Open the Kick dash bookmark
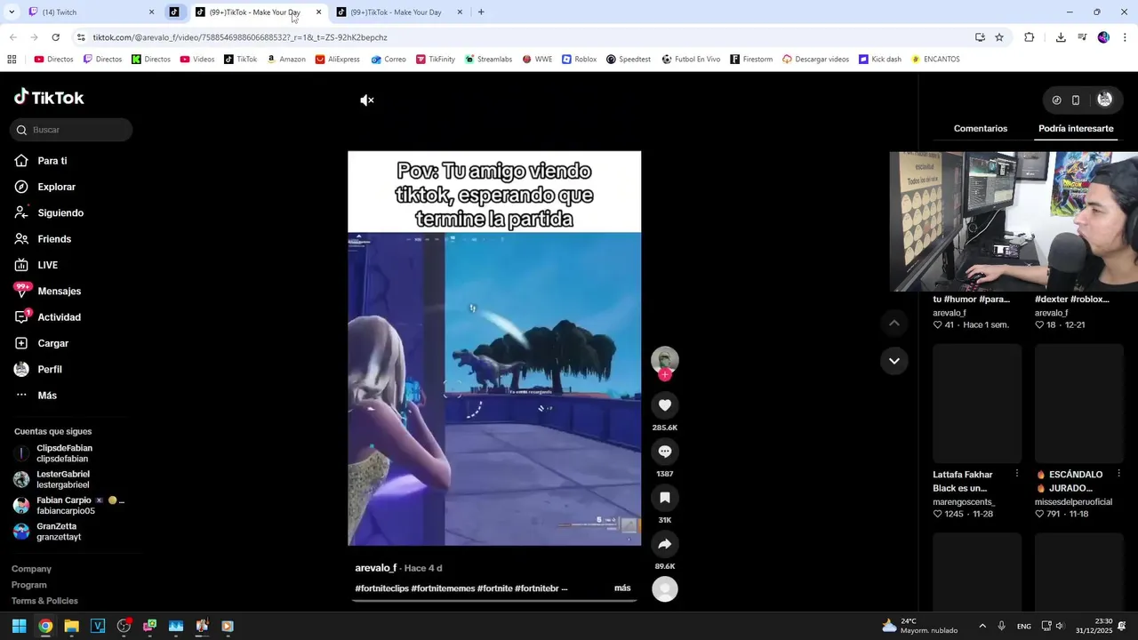The width and height of the screenshot is (1138, 640). tap(880, 60)
